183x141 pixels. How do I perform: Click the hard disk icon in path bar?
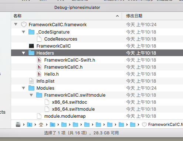(x=18, y=124)
